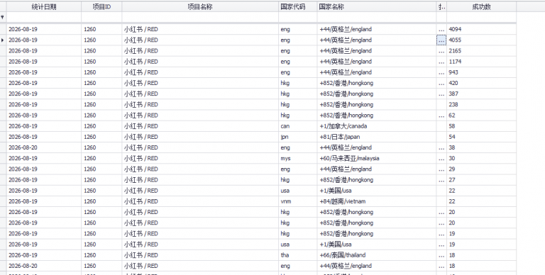Sort by the 国家名称 column header
The width and height of the screenshot is (545, 275).
pos(377,6)
